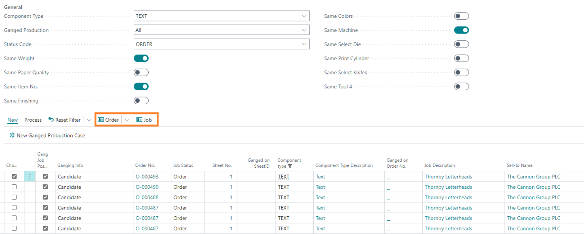Click Reset Filter in the action bar

tap(64, 120)
